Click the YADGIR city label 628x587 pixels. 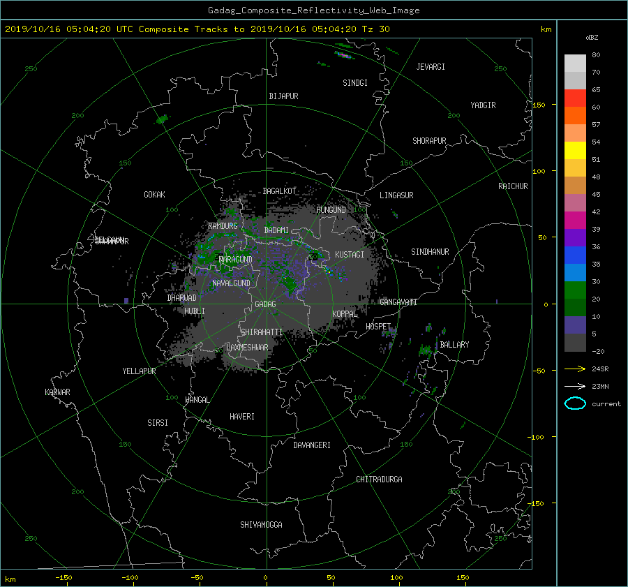point(483,105)
